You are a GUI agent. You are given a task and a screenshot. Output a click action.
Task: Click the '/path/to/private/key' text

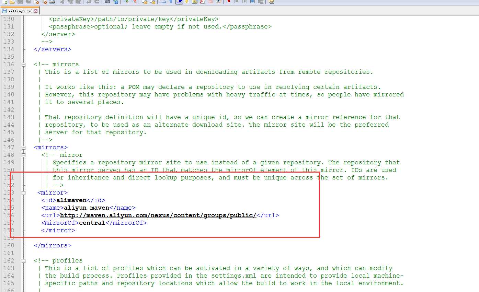tap(132, 19)
